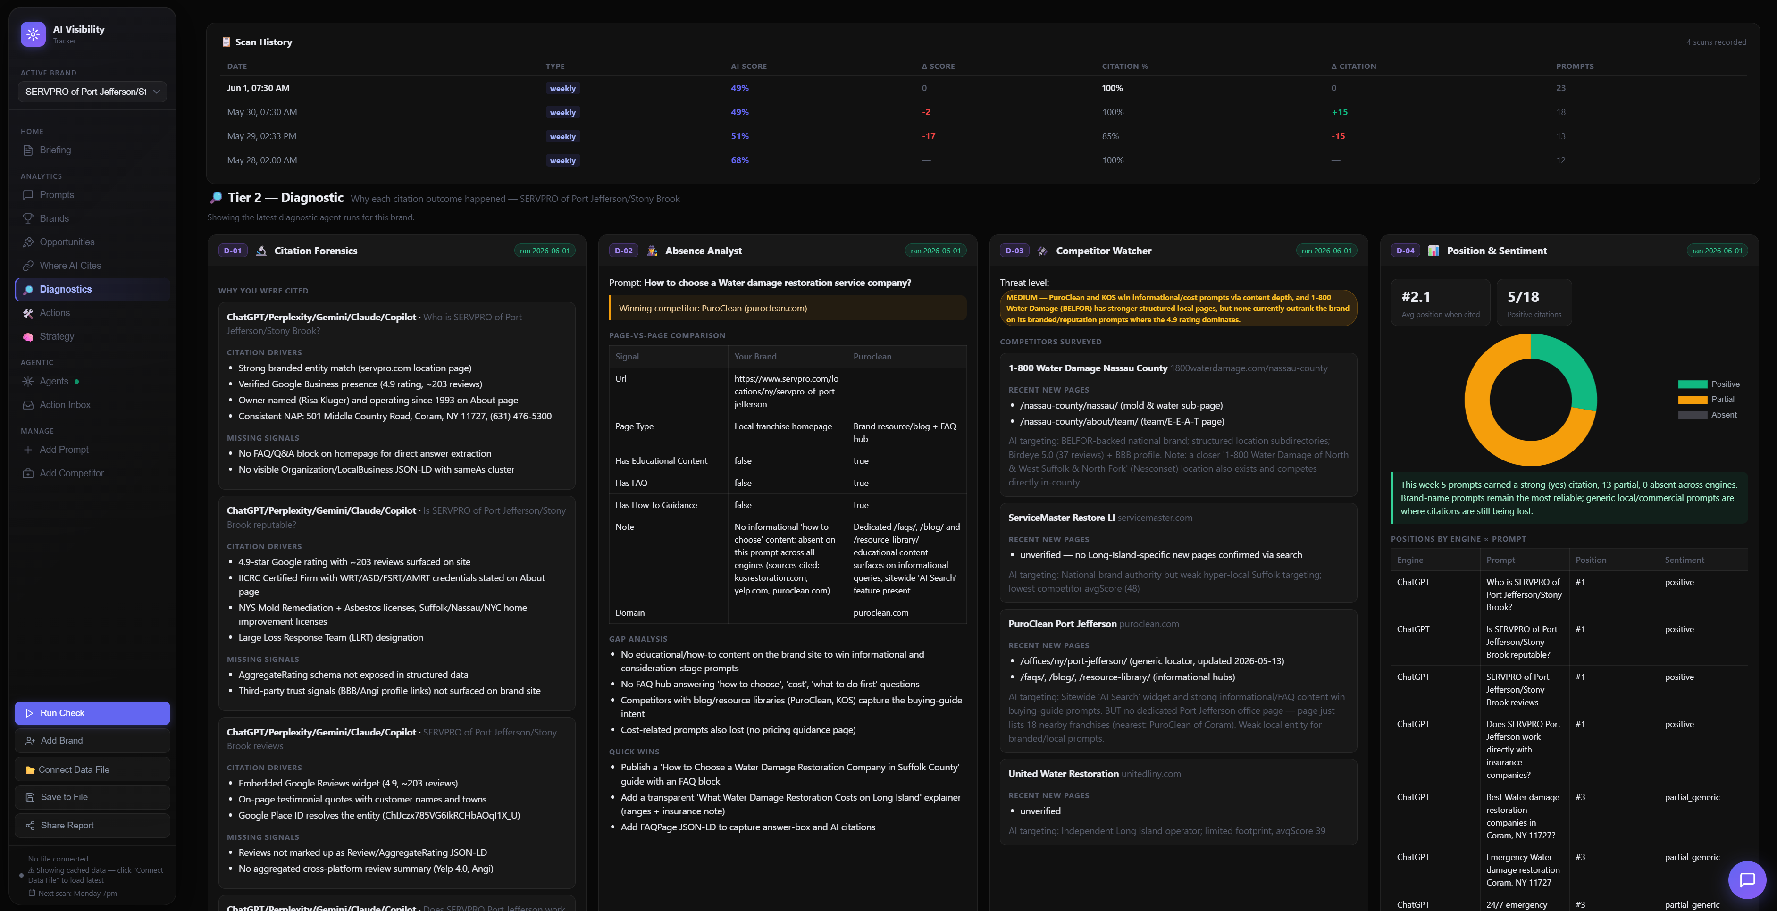The image size is (1777, 911).
Task: Click the Save to File disk icon
Action: click(x=30, y=797)
